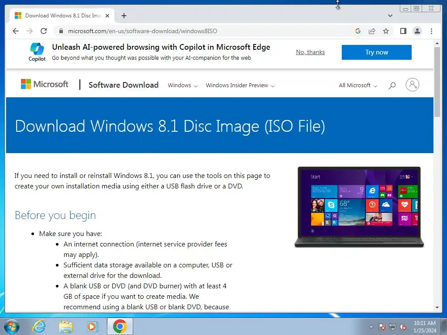Click 'Make sure you have:' text

70,234
